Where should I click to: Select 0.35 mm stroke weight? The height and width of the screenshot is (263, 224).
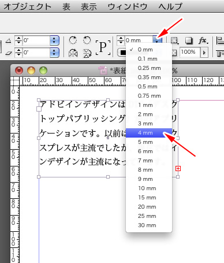(x=149, y=77)
